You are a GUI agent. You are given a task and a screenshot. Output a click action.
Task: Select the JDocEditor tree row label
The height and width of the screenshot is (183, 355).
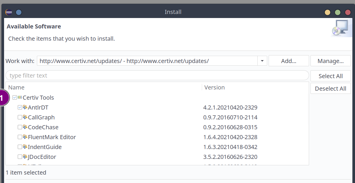coord(42,157)
